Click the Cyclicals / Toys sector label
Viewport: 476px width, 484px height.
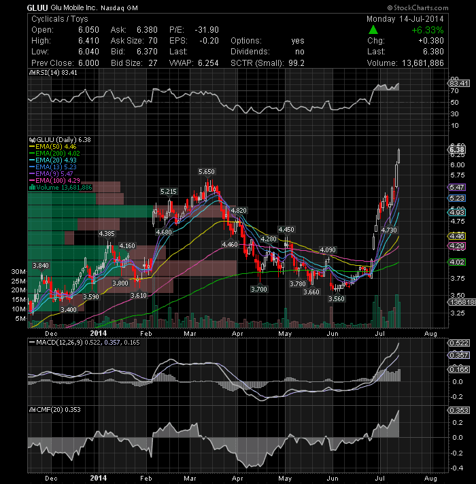pos(60,19)
